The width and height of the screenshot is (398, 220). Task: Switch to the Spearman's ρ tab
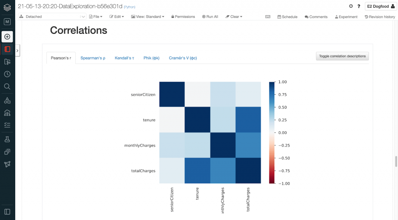point(93,58)
